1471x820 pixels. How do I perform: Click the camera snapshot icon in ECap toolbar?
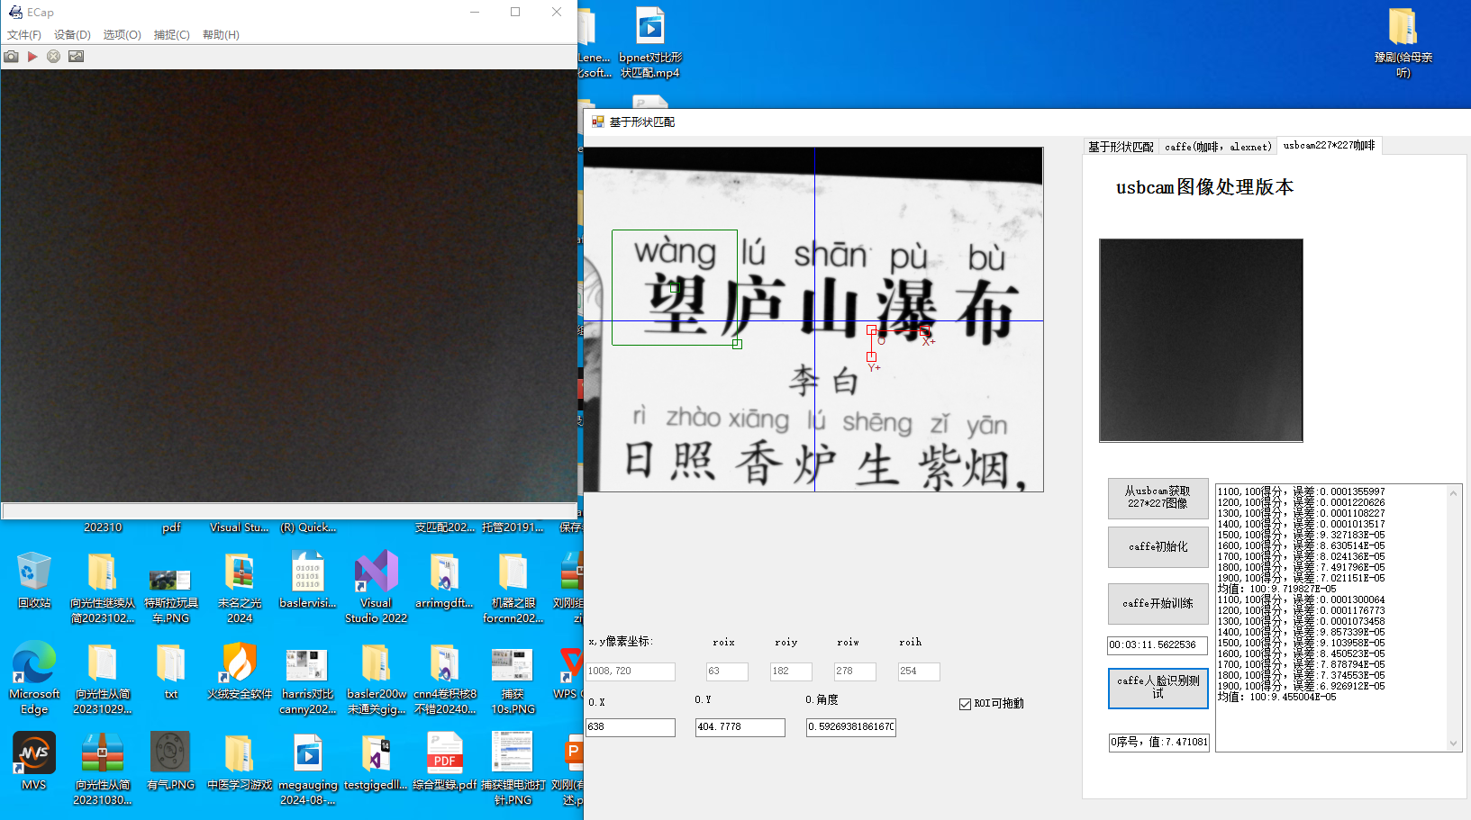pos(11,57)
